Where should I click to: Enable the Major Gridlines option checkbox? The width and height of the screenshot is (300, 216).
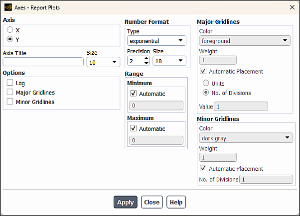[10, 93]
